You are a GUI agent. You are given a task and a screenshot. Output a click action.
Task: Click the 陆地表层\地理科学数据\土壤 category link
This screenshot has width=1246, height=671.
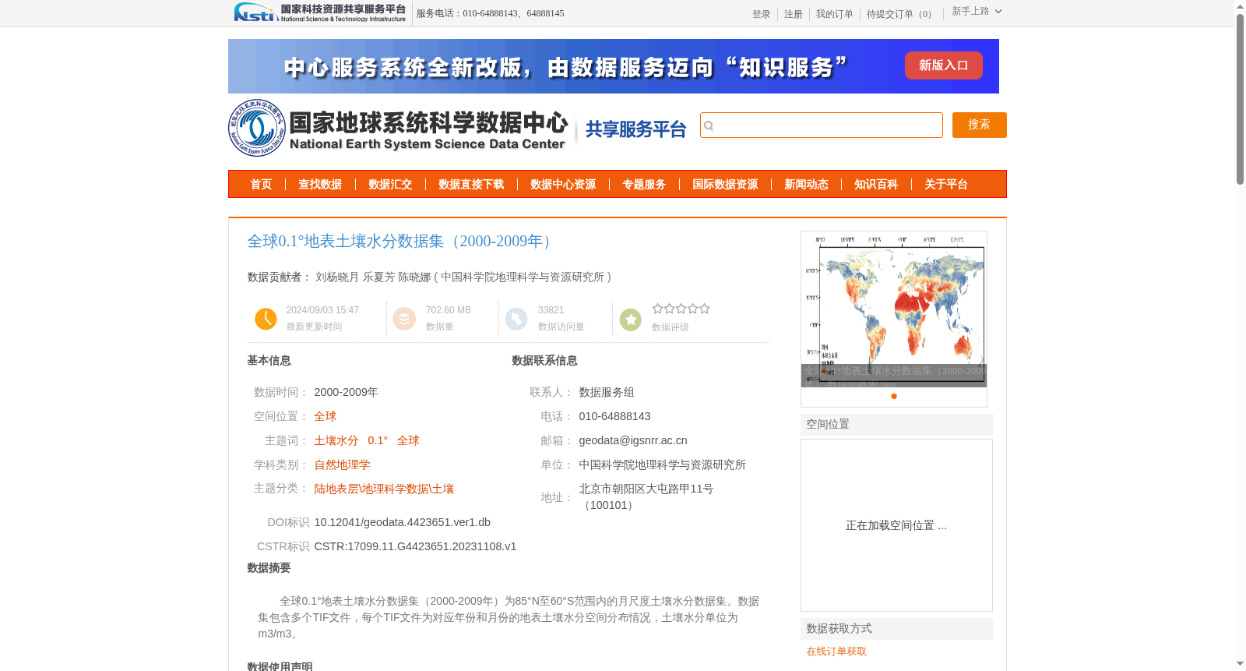click(x=384, y=489)
